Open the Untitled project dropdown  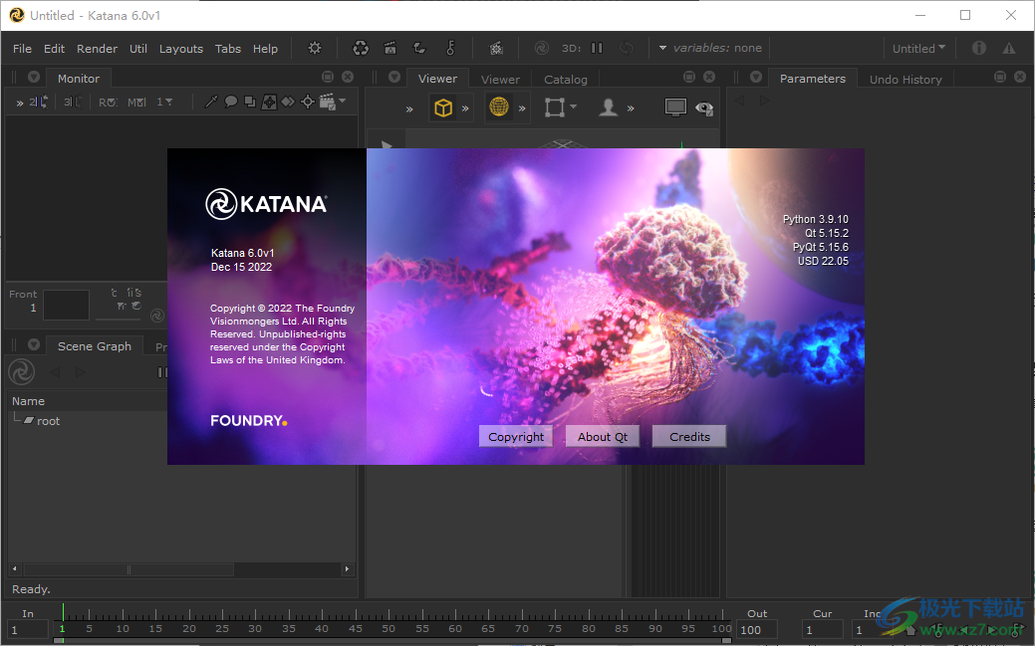[916, 47]
